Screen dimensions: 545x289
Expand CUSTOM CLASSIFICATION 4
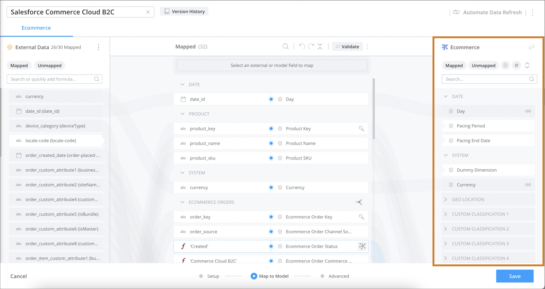(488, 258)
